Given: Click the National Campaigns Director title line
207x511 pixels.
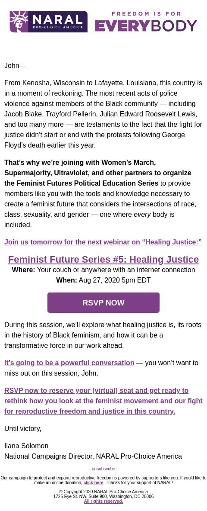Looking at the screenshot, I should point(93,456).
